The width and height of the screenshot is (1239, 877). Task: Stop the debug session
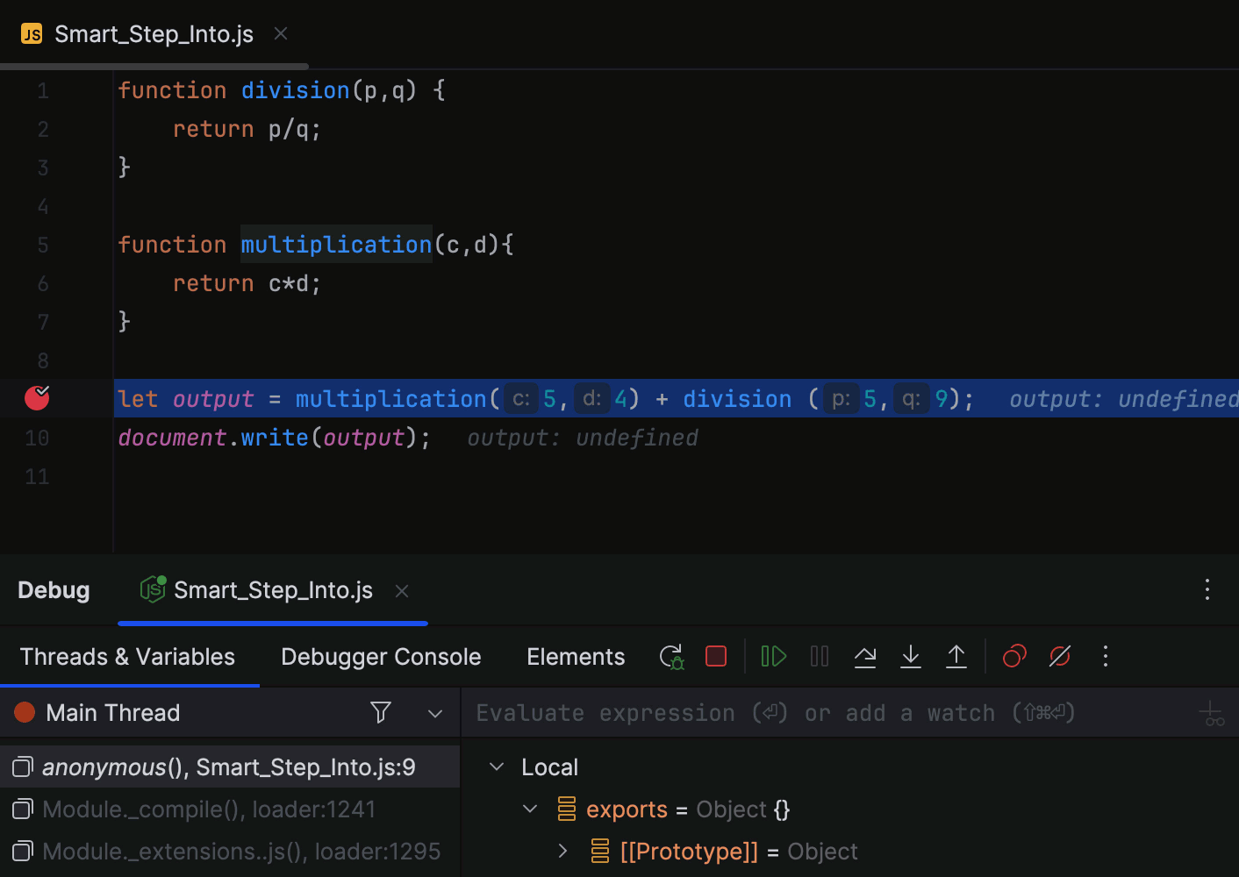click(715, 656)
